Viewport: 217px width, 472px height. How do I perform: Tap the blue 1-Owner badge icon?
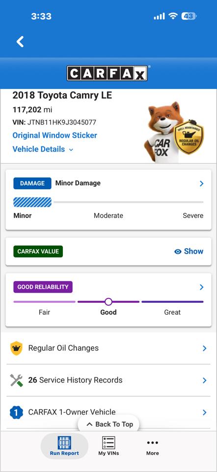pos(16,413)
